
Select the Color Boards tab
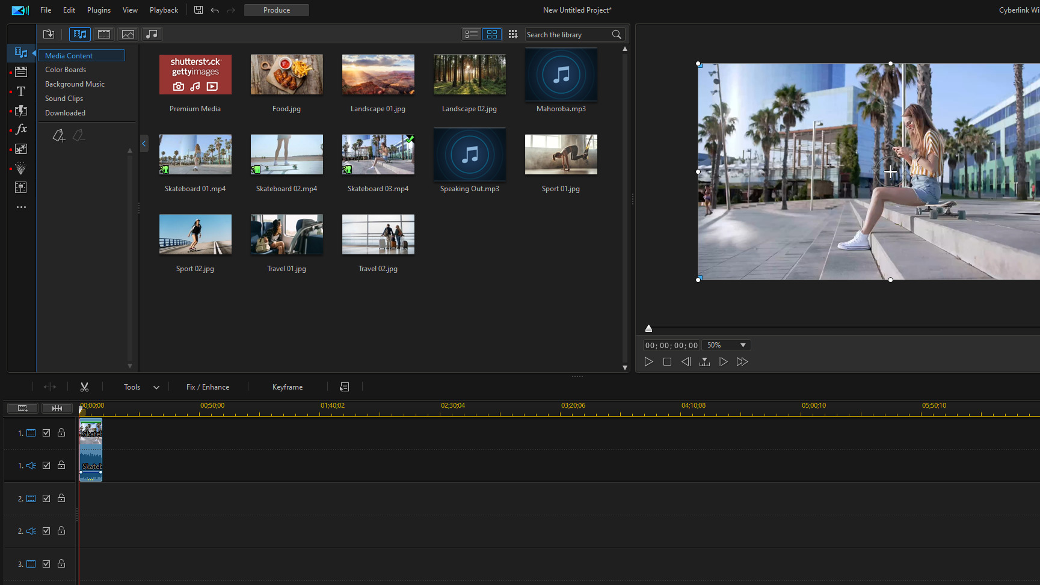[65, 69]
